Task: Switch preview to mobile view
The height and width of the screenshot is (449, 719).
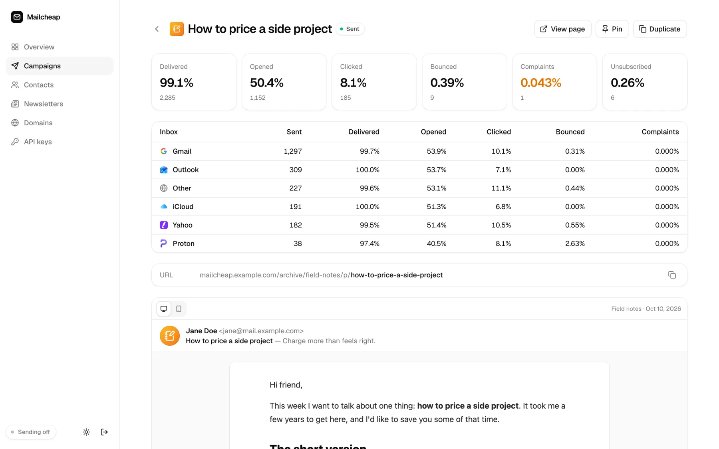Action: point(179,309)
